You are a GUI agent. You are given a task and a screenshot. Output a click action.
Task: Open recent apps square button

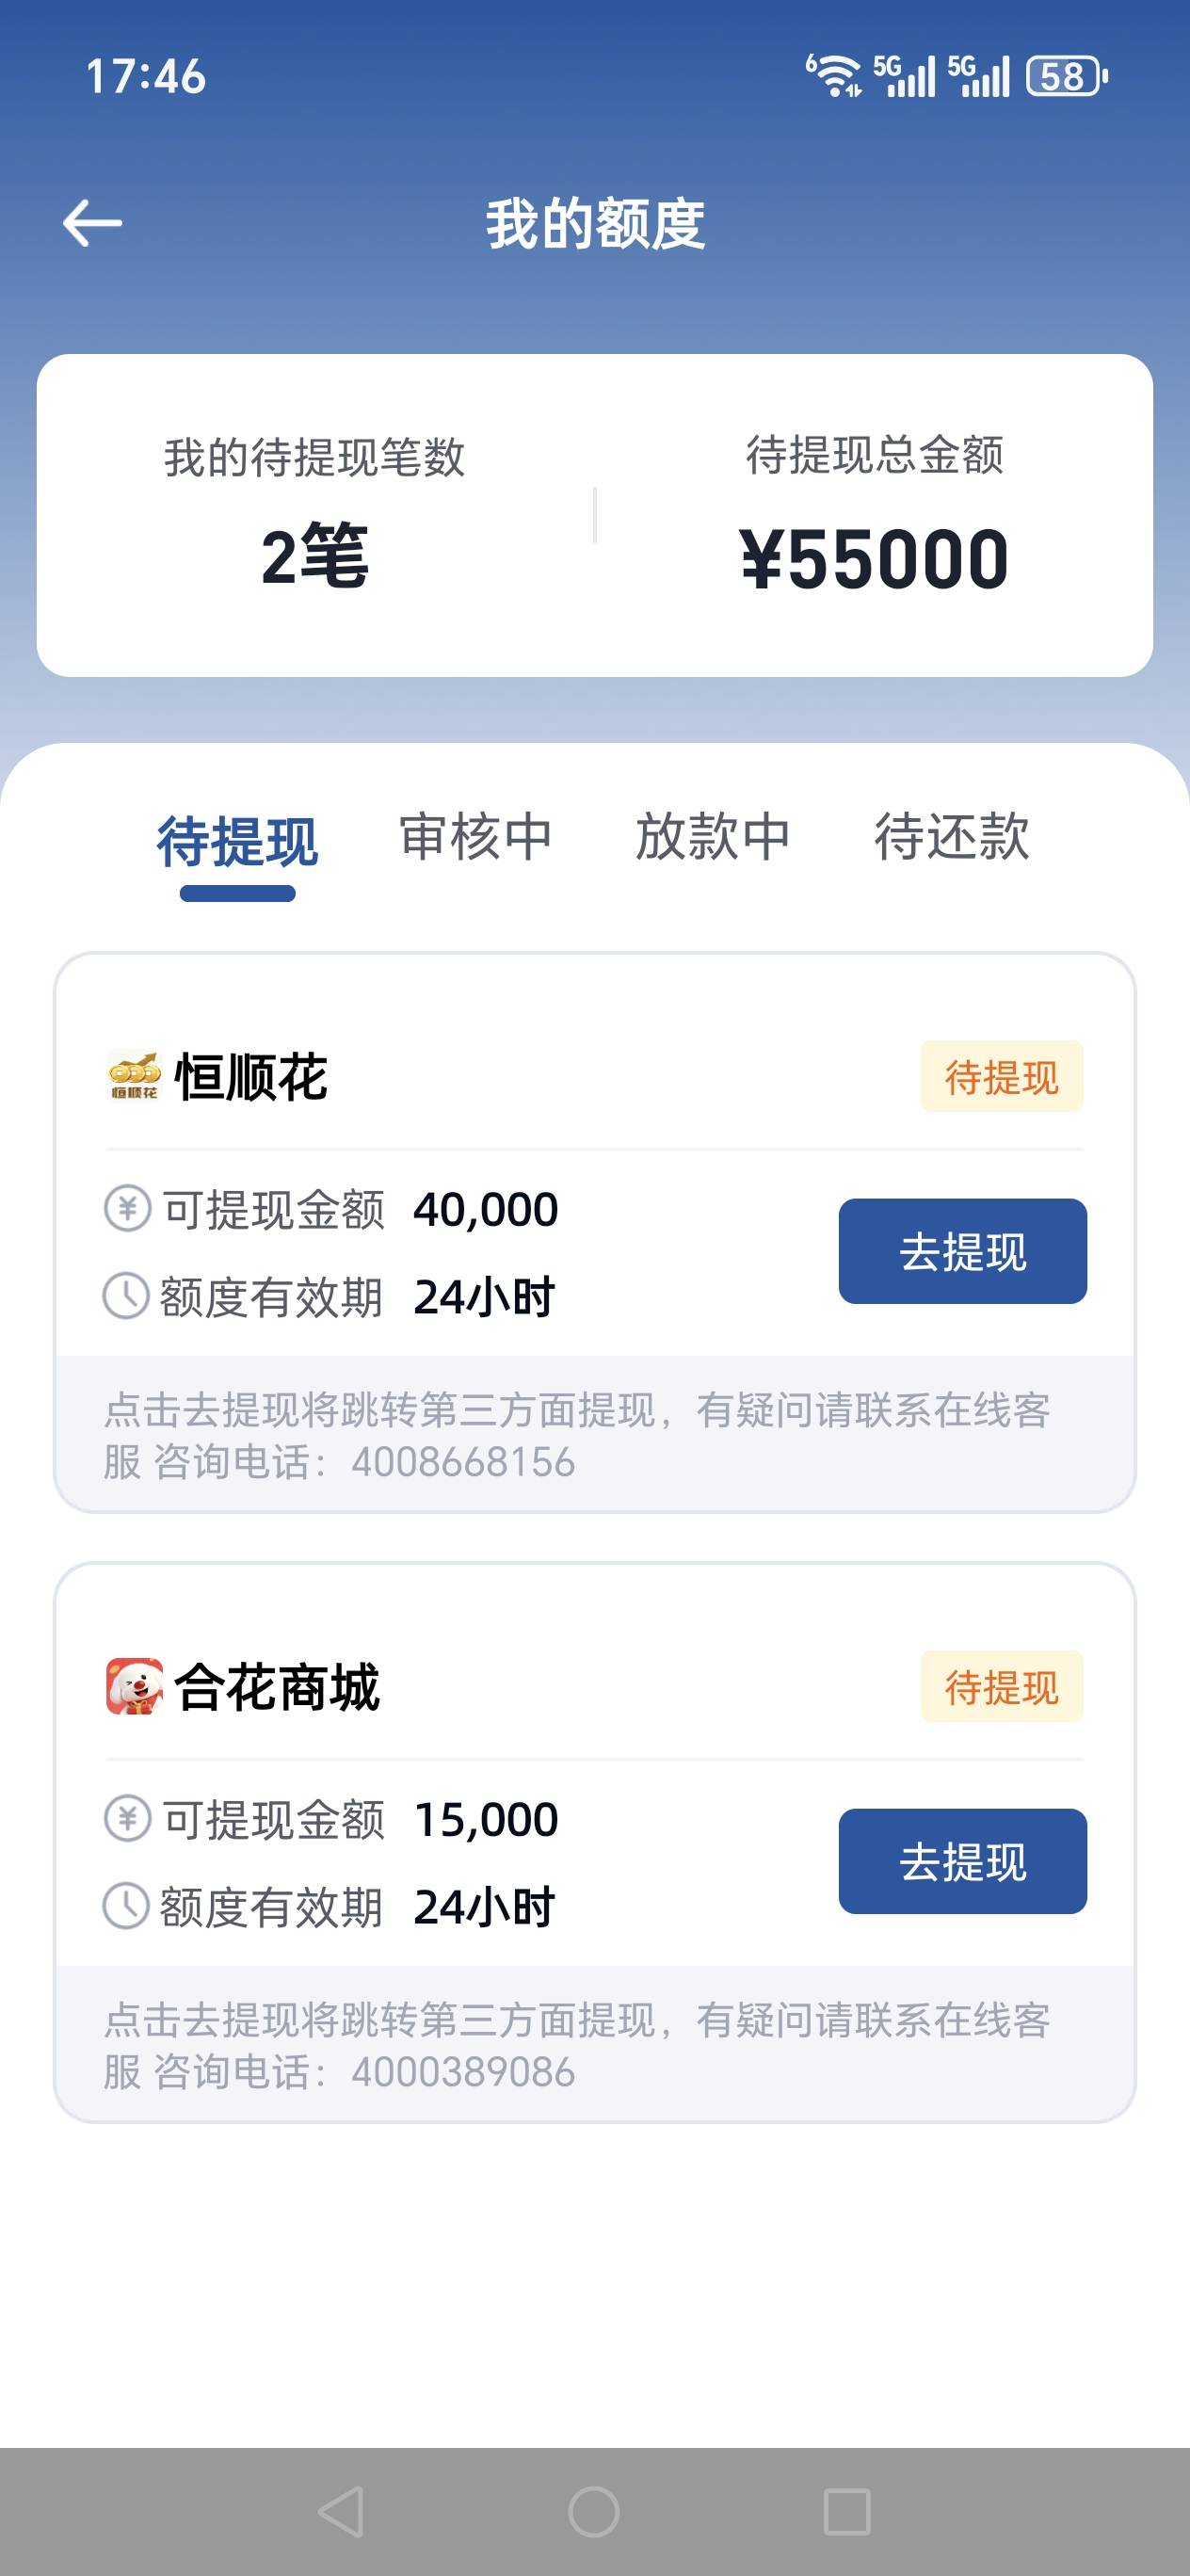[x=846, y=2510]
